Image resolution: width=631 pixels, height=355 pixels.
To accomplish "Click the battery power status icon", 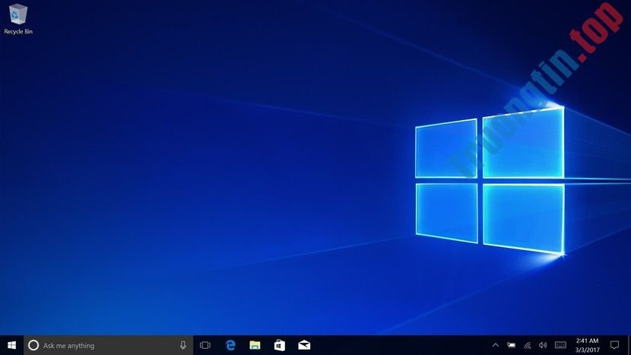I will tap(512, 345).
